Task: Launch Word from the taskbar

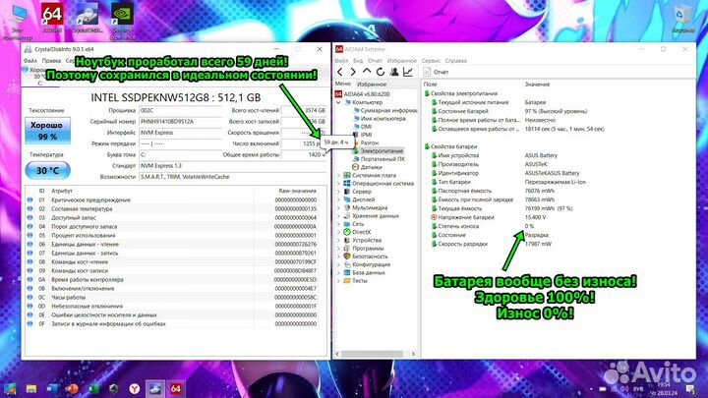Action: click(x=52, y=388)
